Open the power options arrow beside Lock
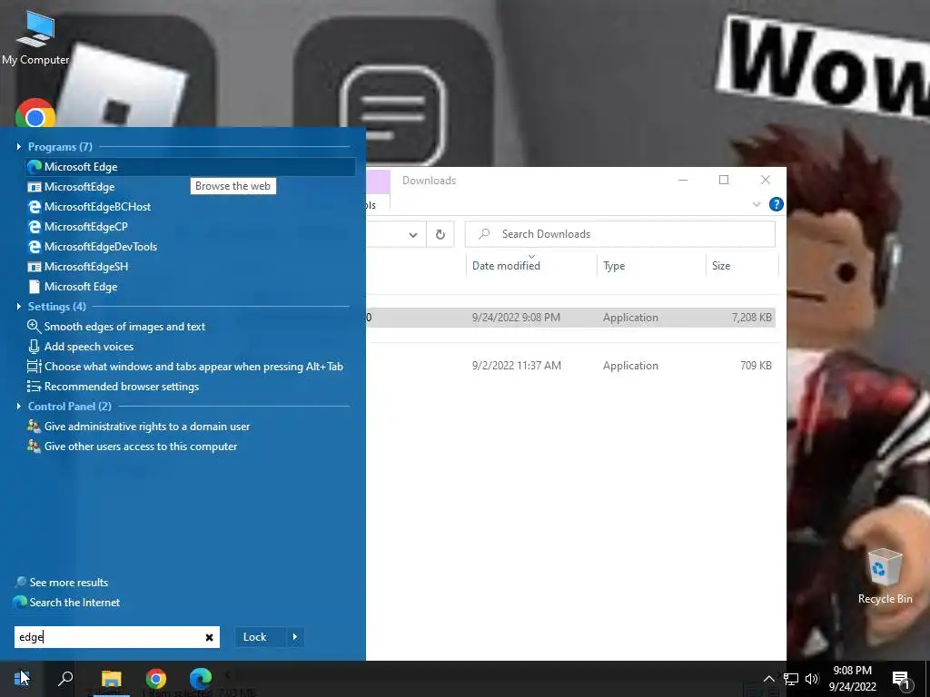Image resolution: width=930 pixels, height=697 pixels. tap(295, 637)
